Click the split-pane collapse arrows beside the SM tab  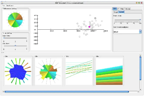coord(112,9)
